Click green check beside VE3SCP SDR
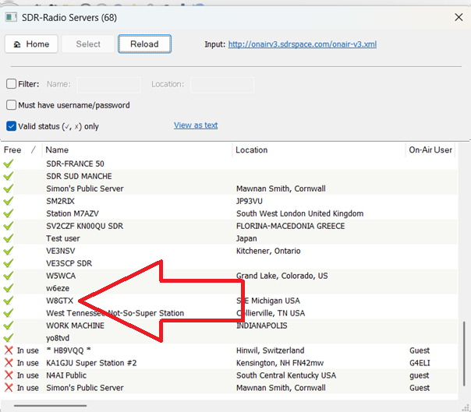The height and width of the screenshot is (412, 471). [x=9, y=263]
